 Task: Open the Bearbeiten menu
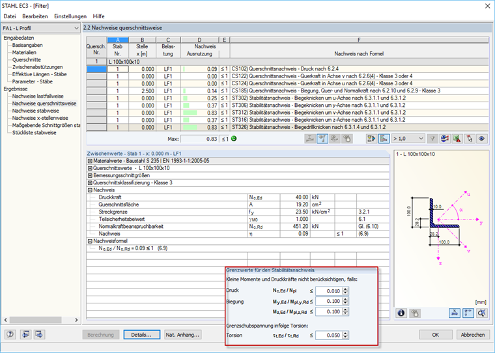(35, 16)
